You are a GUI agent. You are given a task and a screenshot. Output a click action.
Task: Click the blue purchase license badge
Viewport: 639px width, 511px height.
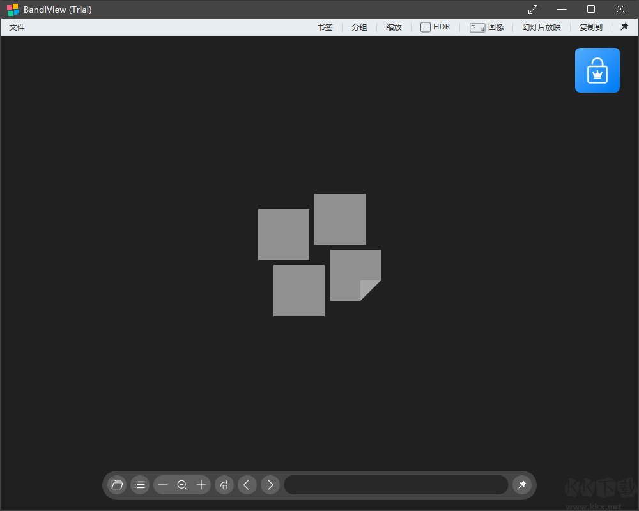coord(597,70)
